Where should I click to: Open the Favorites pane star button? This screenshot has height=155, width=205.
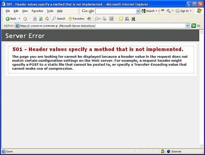click(76, 18)
